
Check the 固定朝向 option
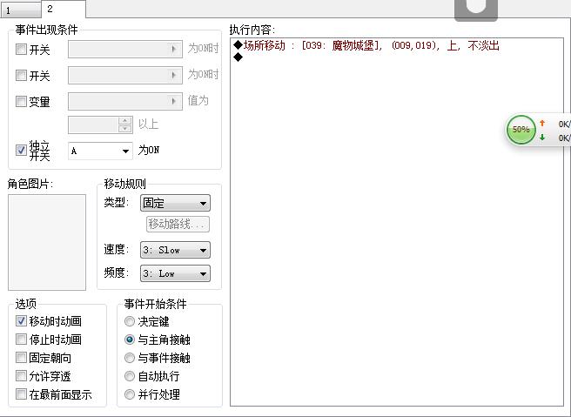coord(21,357)
